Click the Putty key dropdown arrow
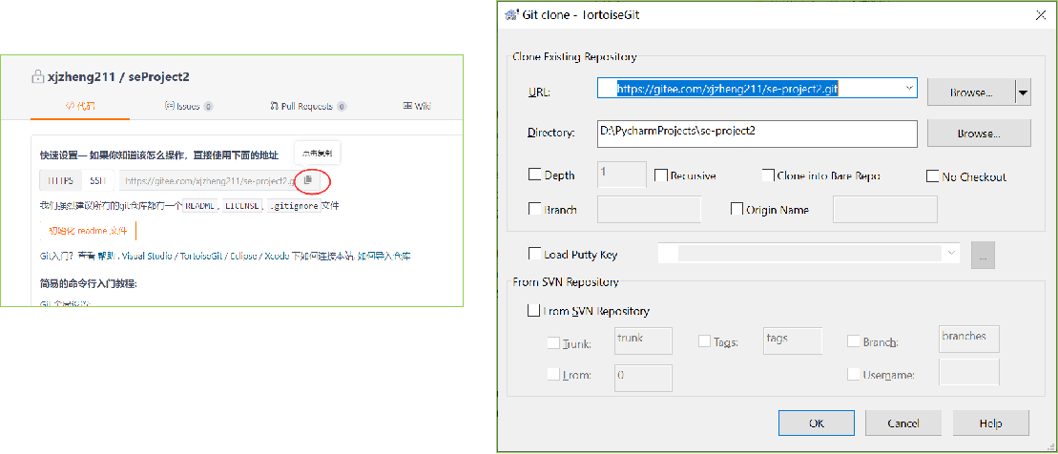 click(952, 254)
